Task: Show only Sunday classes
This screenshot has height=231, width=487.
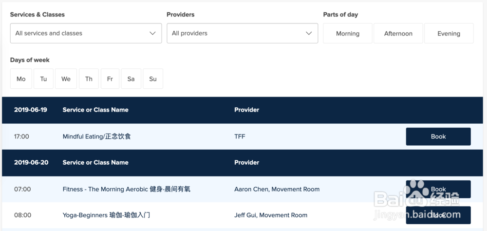Action: (153, 79)
